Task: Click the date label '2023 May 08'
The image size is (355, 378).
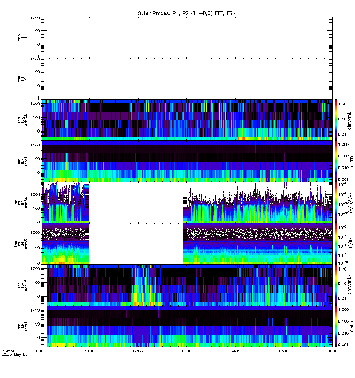Action: click(x=15, y=355)
